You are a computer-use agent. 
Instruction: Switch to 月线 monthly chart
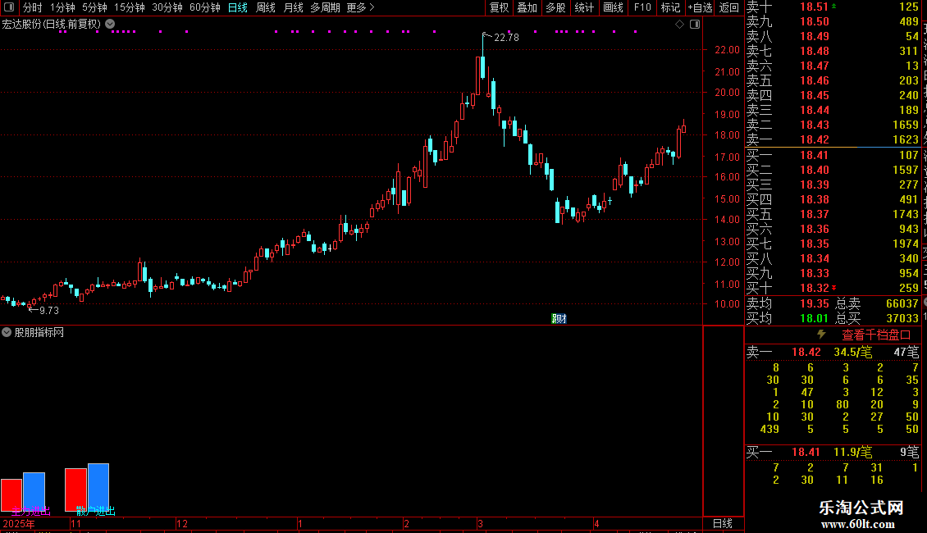[x=293, y=7]
